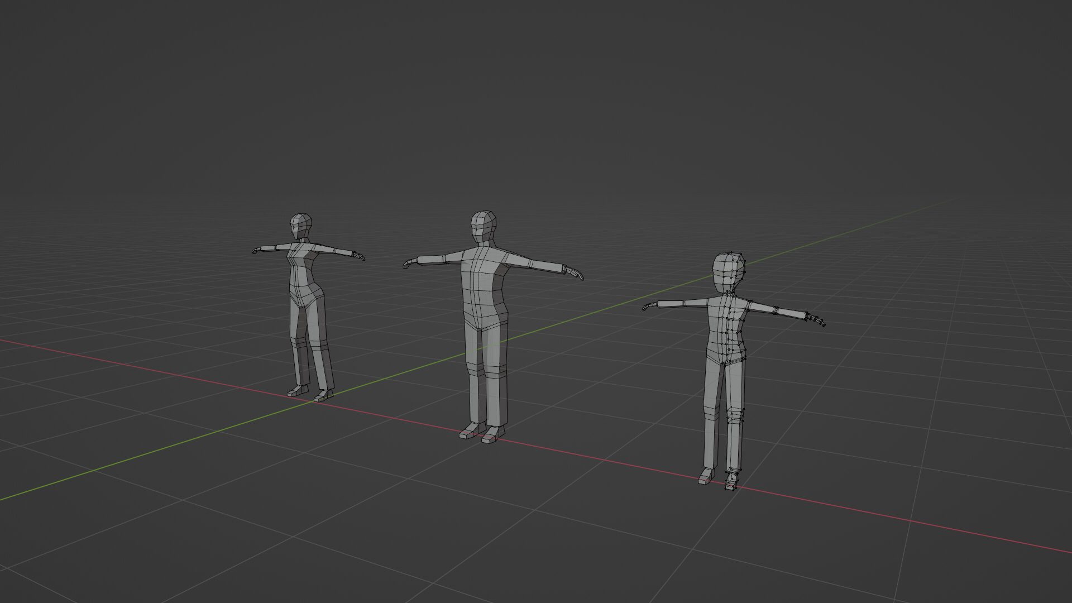The image size is (1072, 603).
Task: Click the center figure's hand on the left side
Action: (x=410, y=262)
